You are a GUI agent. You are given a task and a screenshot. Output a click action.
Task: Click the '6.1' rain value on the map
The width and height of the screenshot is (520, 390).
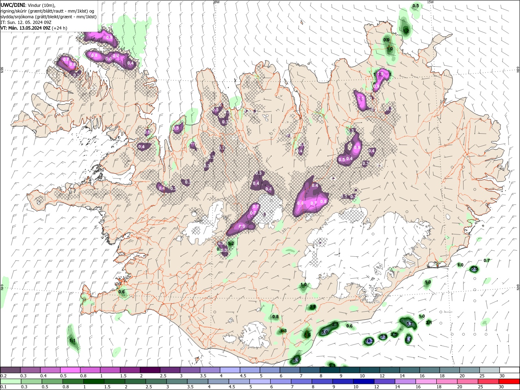pyautogui.click(x=408, y=339)
